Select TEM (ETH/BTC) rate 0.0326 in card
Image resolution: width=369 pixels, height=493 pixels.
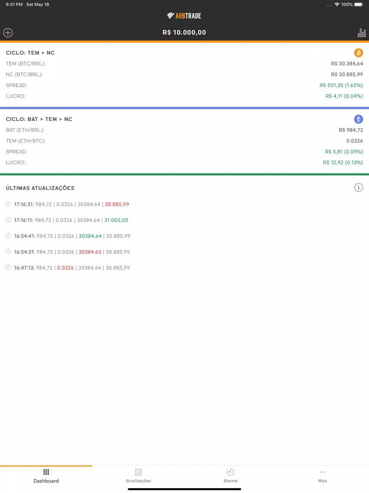click(355, 141)
